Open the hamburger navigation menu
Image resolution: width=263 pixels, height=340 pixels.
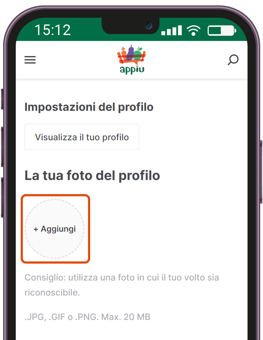coord(30,59)
